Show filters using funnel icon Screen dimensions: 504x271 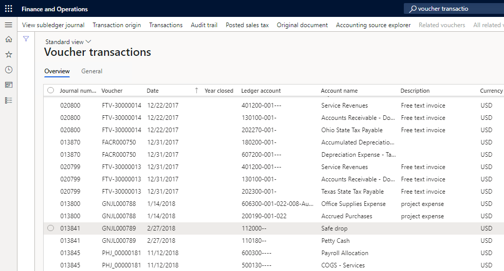pos(26,39)
